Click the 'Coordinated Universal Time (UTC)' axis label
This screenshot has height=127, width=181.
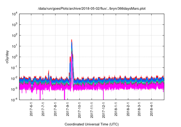92,124
